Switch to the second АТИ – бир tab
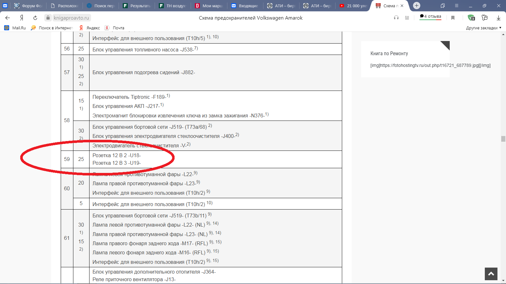Viewport: 506px width, 284px height. (317, 6)
